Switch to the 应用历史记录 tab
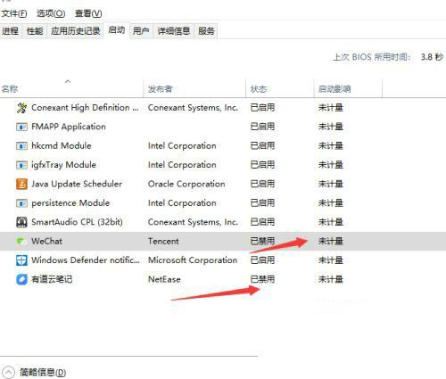Viewport: 446px width, 379px height. tap(75, 31)
